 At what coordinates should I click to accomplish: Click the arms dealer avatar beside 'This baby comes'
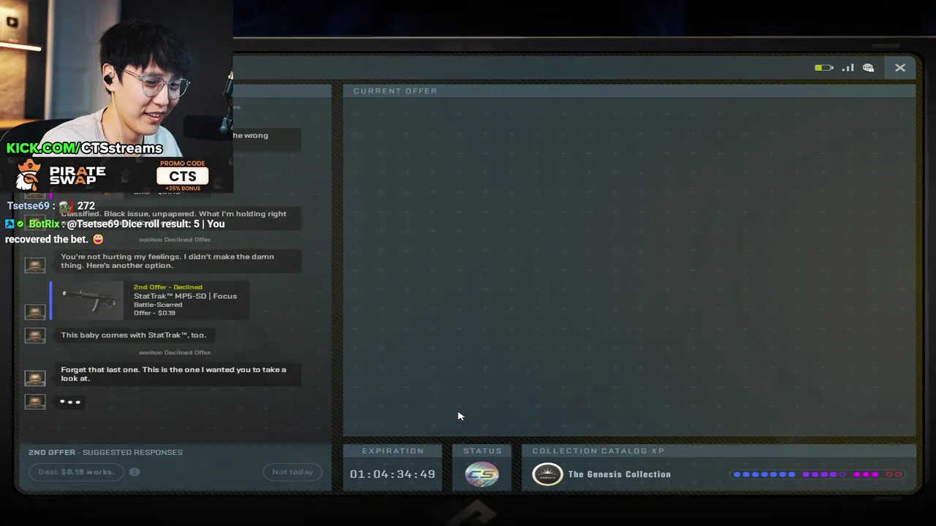[x=35, y=335]
